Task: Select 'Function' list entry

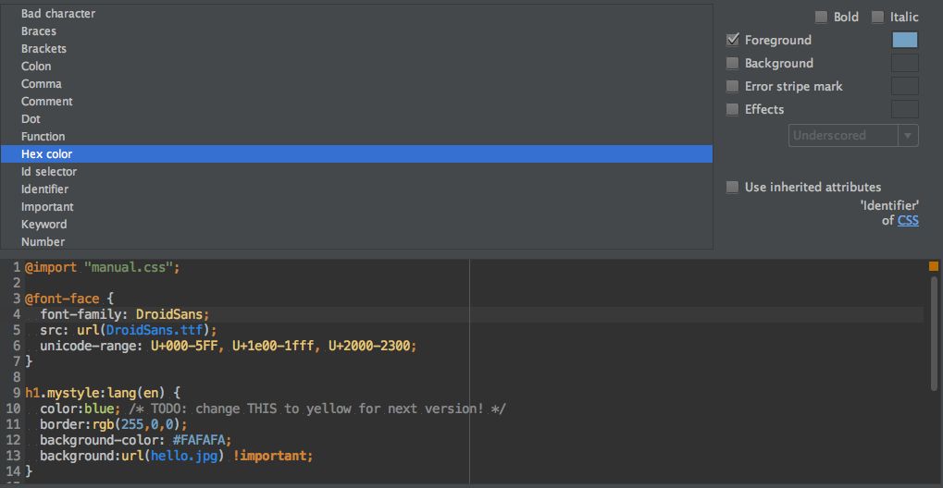Action: (356, 137)
